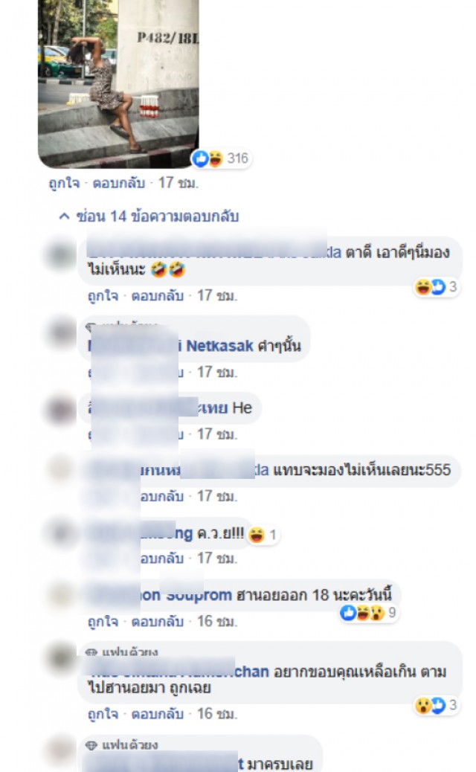Screen dimensions: 476x772
Task: Reply to the ฮานอยออก 18 comment
Action: [158, 621]
